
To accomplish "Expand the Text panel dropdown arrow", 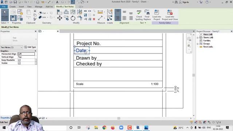I will (145, 23).
